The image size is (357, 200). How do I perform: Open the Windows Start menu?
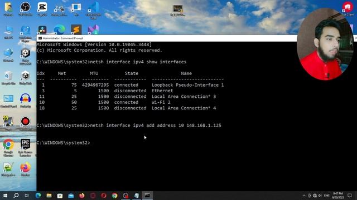(x=5, y=196)
